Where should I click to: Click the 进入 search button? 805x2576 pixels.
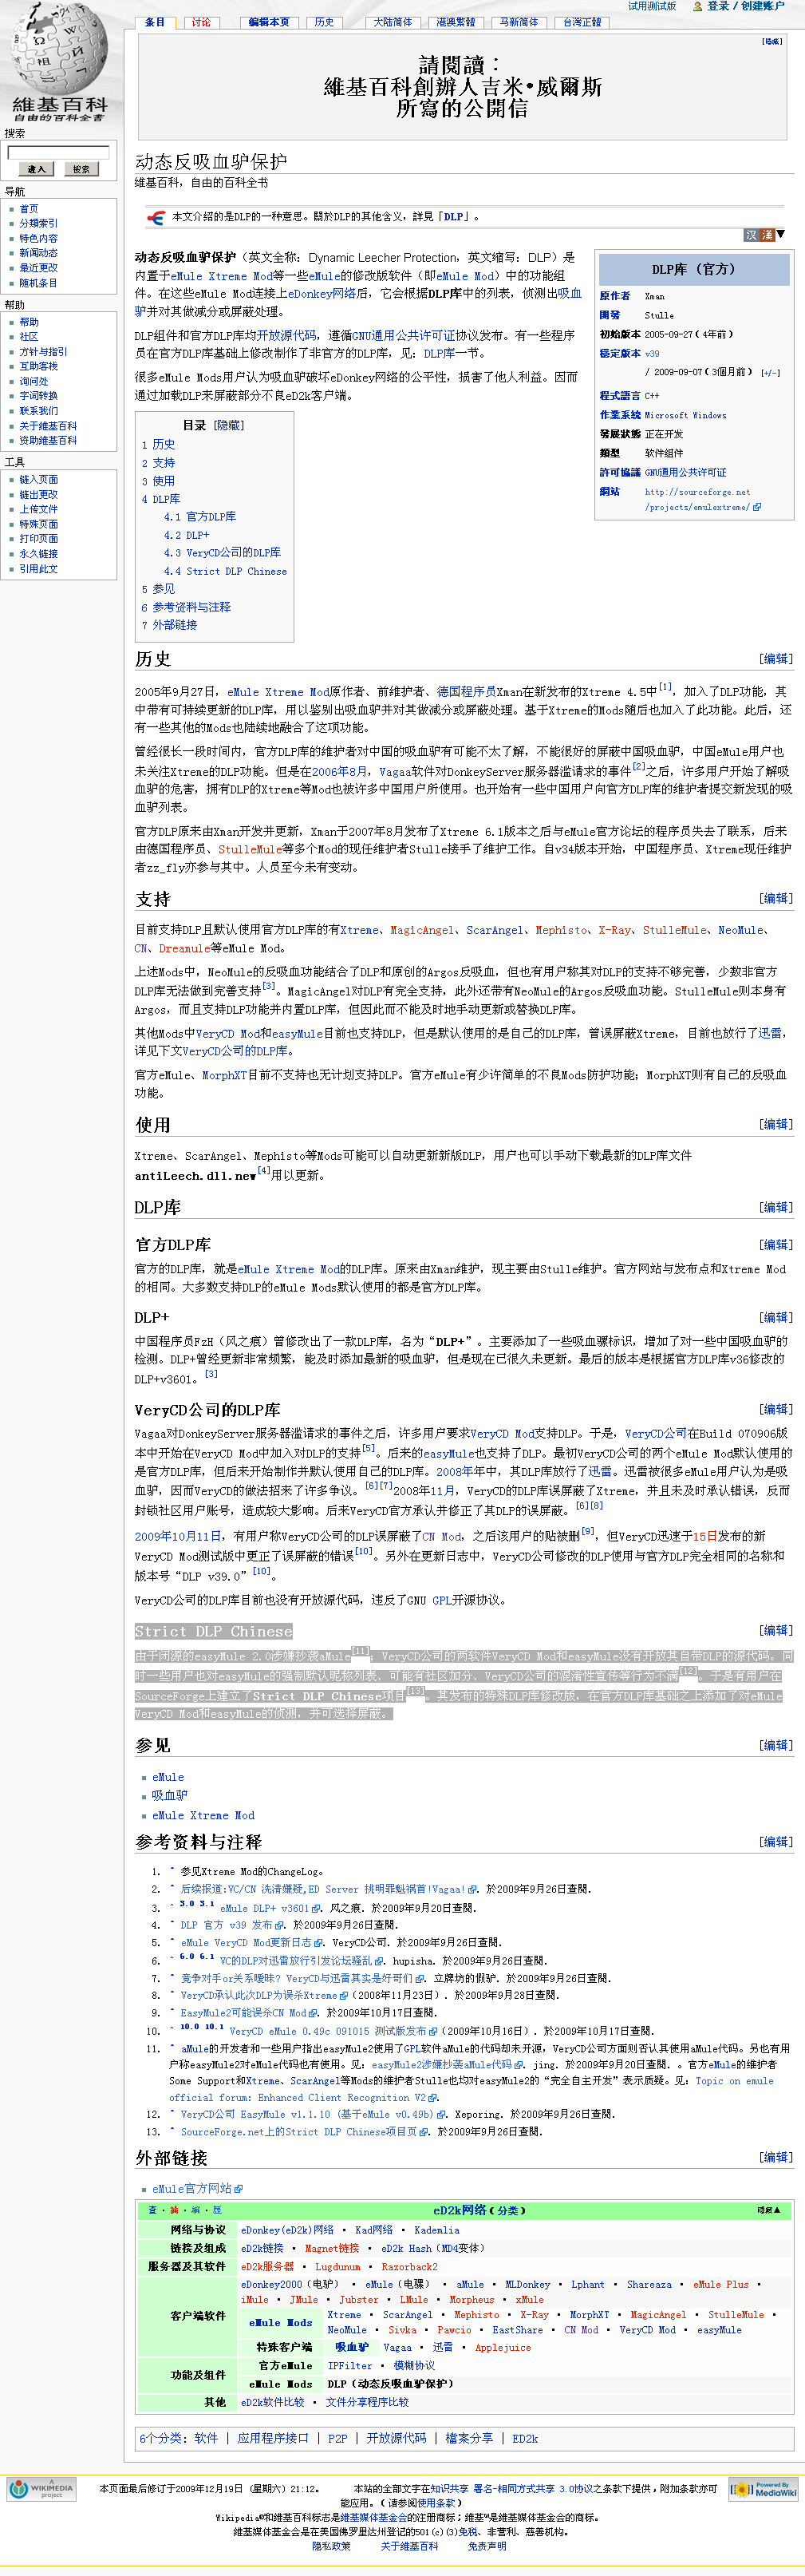tap(37, 169)
